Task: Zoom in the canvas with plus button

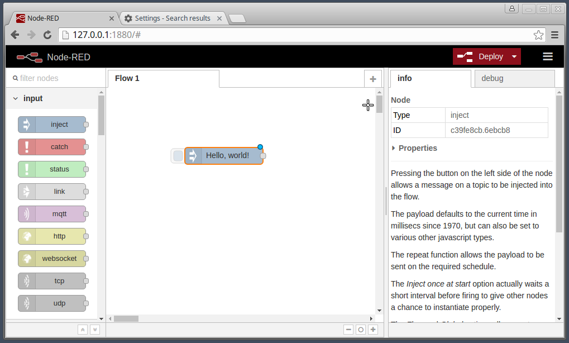Action: (373, 330)
